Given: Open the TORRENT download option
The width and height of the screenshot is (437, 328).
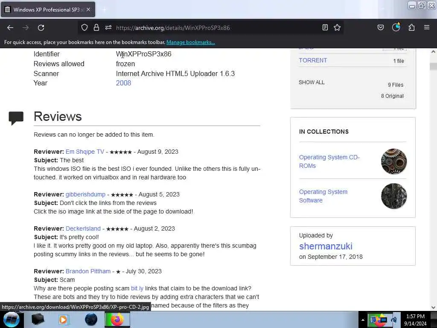Looking at the screenshot, I should coord(313,60).
